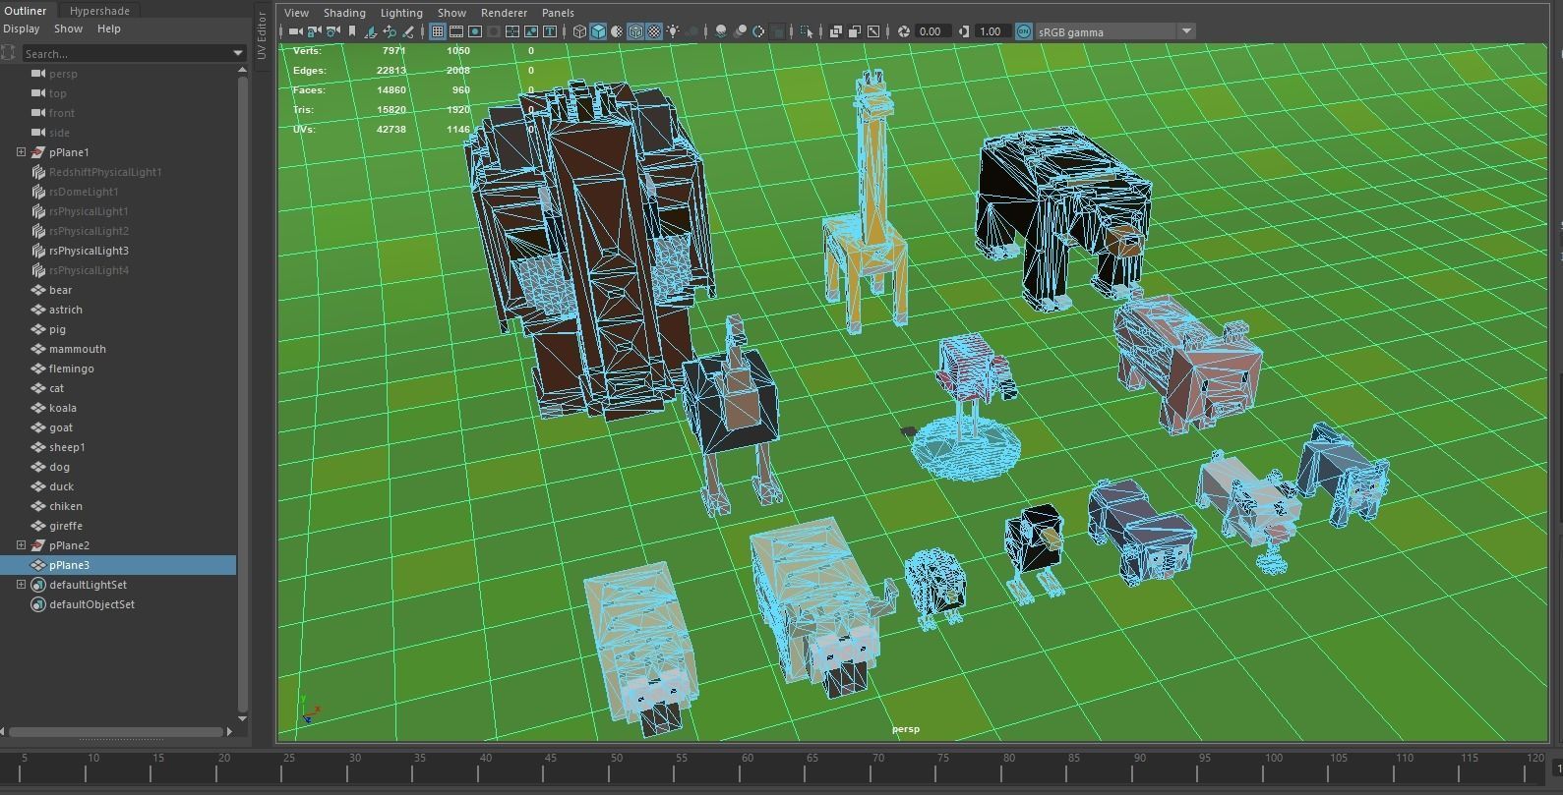
Task: Click the X-Ray icon in the viewport toolbar
Action: tap(836, 31)
